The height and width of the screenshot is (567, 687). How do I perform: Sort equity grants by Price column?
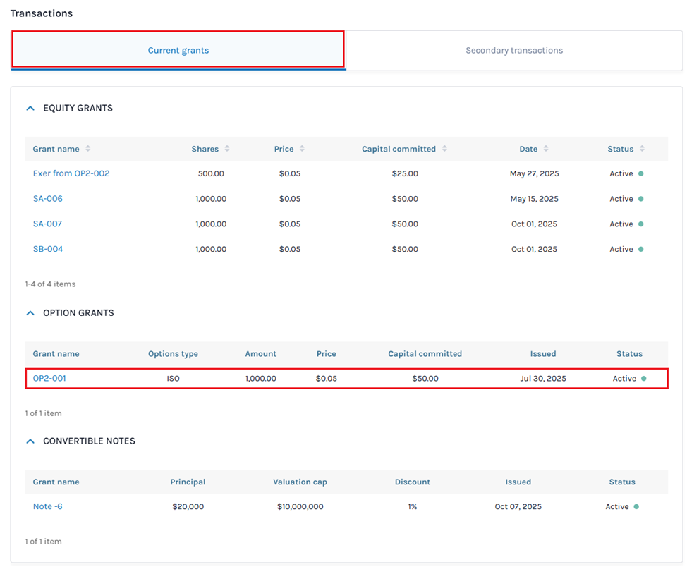point(302,149)
